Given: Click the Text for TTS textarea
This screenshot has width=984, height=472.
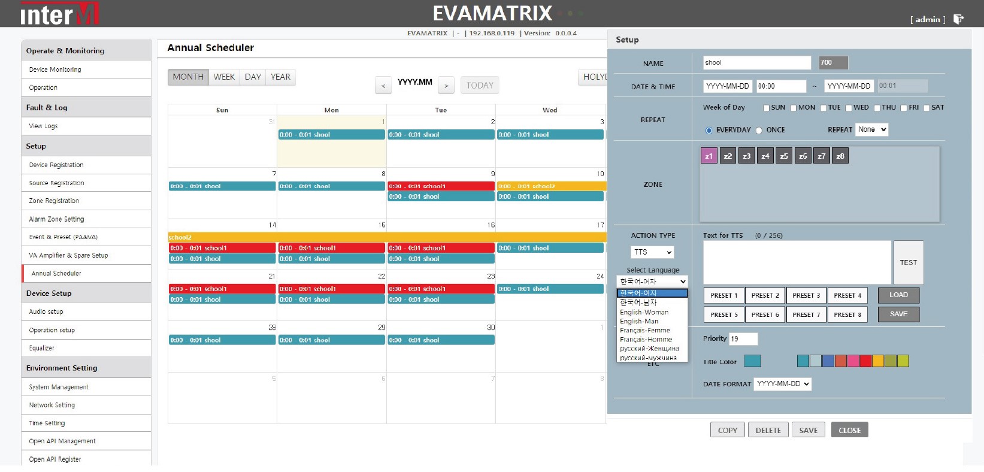Looking at the screenshot, I should click(797, 262).
